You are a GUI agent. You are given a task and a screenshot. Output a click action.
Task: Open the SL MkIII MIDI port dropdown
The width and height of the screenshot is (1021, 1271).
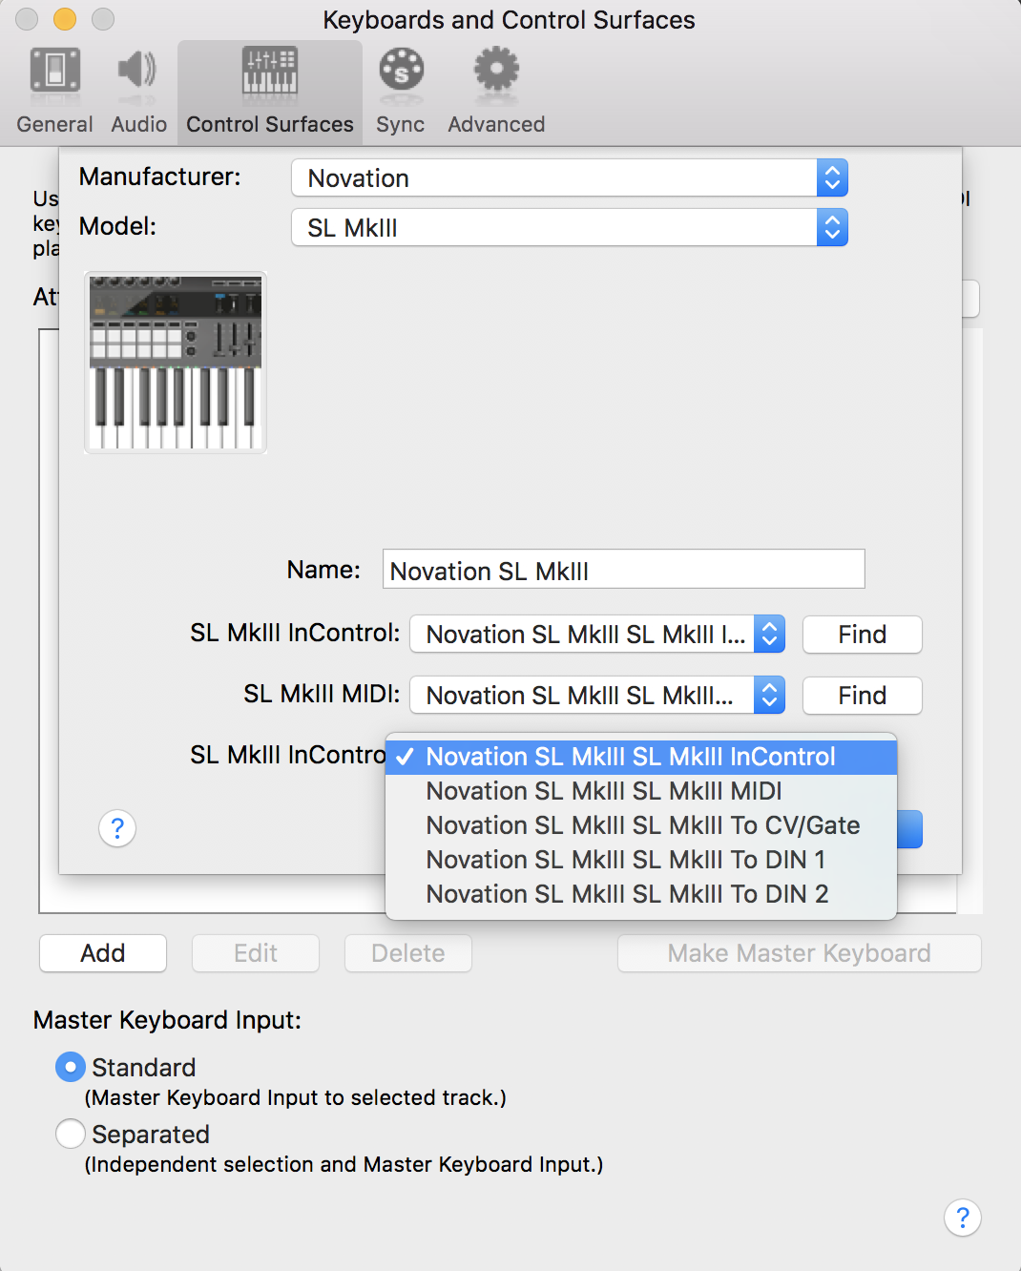pos(597,696)
